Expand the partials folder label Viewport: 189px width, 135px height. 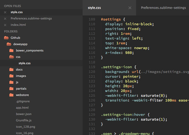(21, 89)
